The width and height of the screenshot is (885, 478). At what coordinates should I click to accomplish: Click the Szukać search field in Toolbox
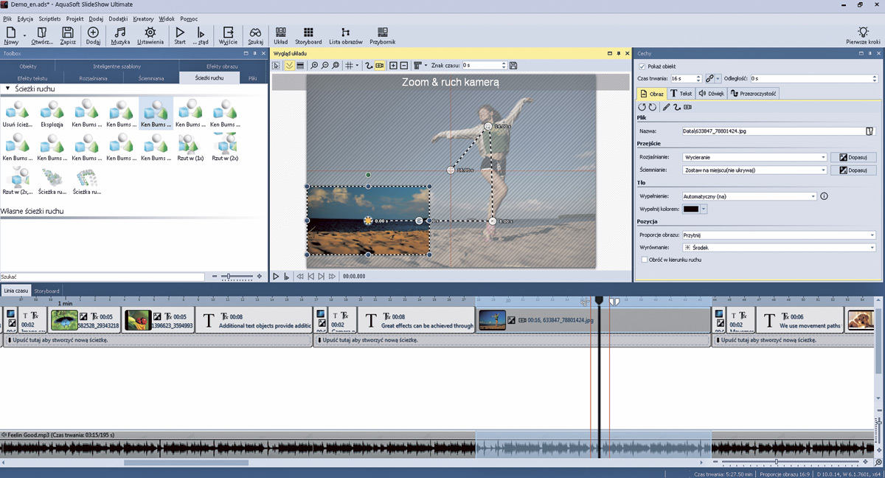pyautogui.click(x=103, y=277)
